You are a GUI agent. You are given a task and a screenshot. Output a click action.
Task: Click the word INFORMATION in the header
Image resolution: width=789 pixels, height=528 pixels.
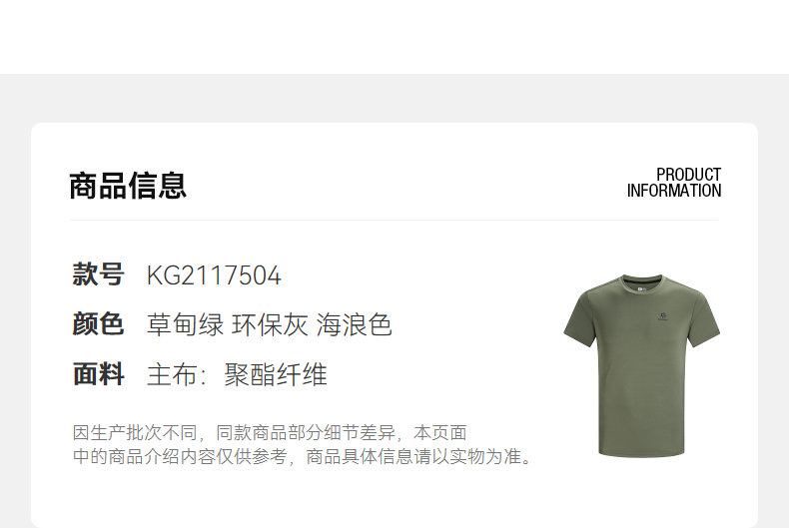click(x=674, y=191)
